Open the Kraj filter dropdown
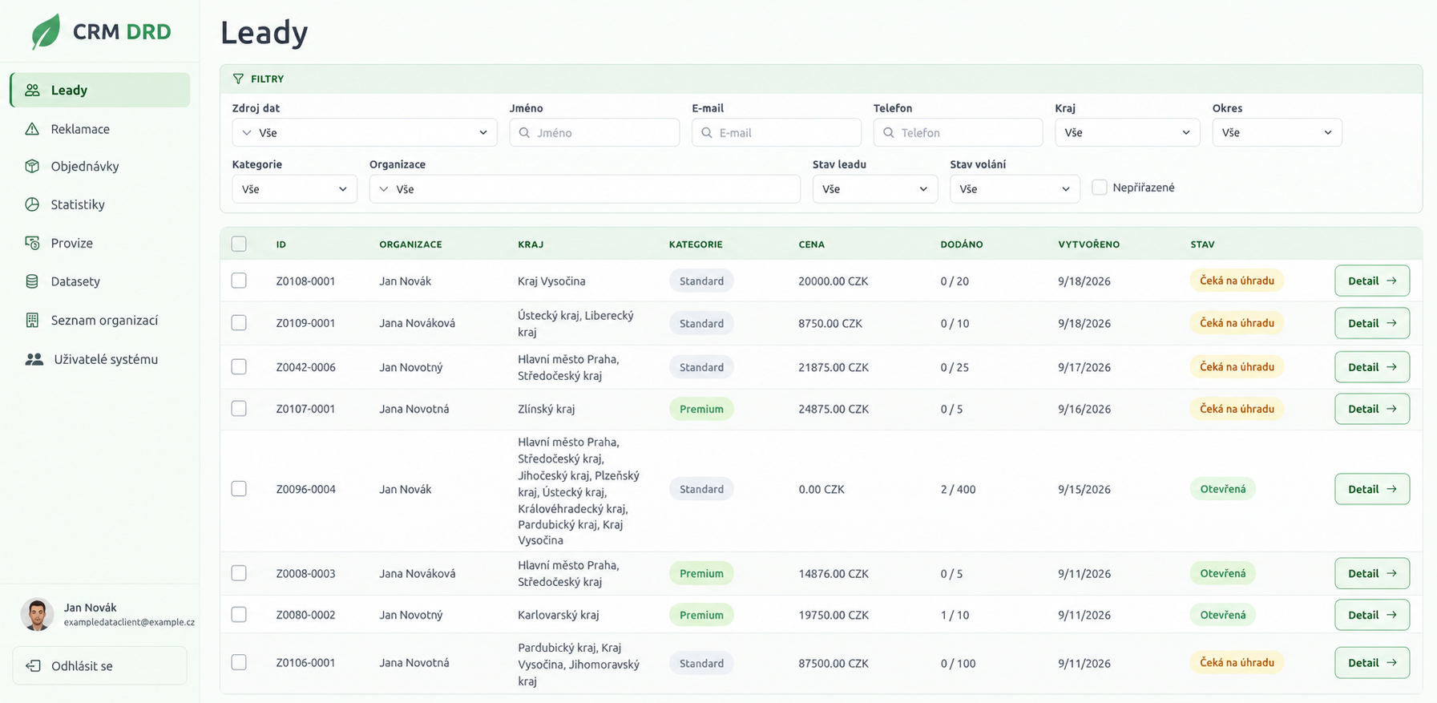The height and width of the screenshot is (703, 1437). pos(1128,132)
